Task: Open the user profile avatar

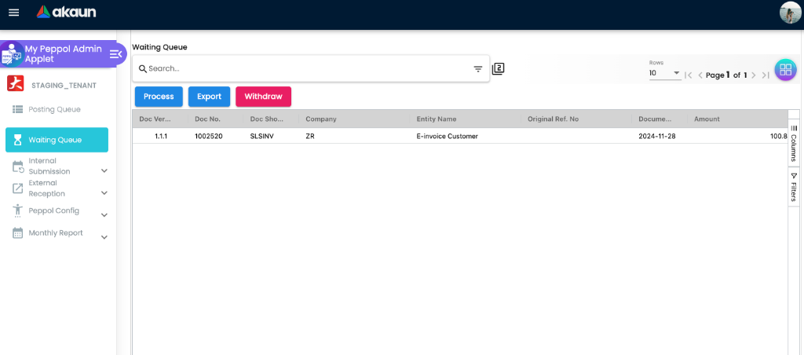Action: [x=790, y=13]
